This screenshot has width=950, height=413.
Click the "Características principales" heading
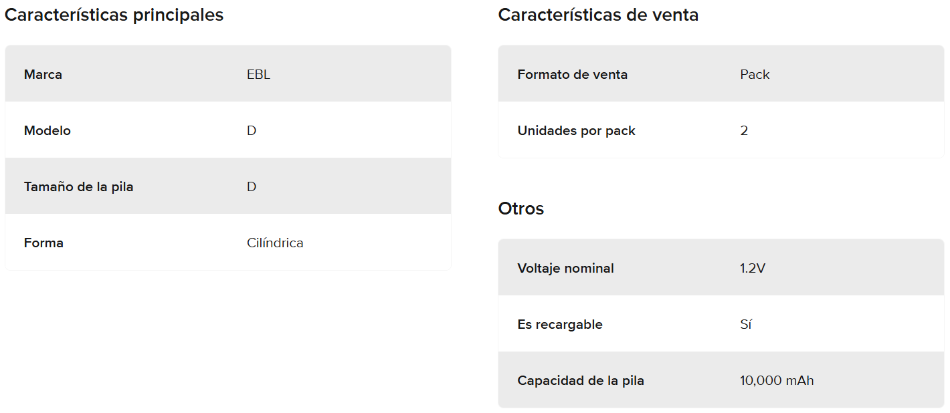(114, 15)
